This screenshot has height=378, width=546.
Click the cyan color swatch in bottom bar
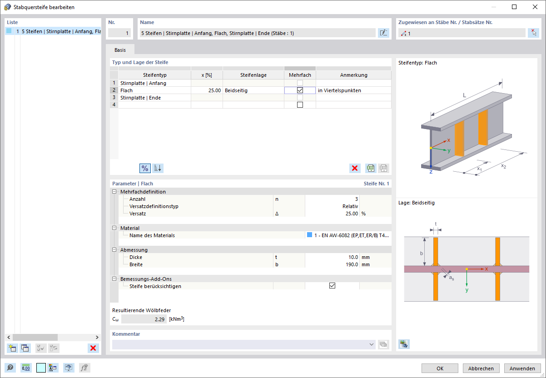(41, 368)
